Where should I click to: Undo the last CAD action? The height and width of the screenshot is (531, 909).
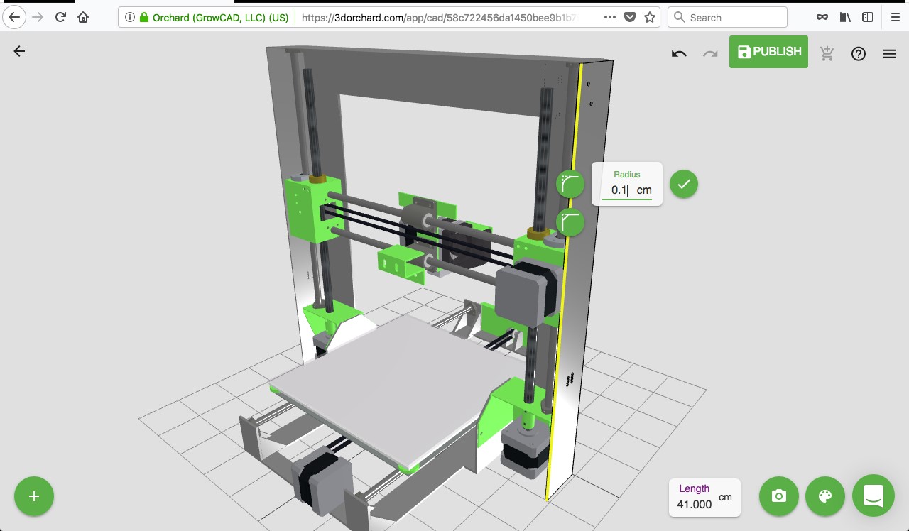tap(679, 53)
